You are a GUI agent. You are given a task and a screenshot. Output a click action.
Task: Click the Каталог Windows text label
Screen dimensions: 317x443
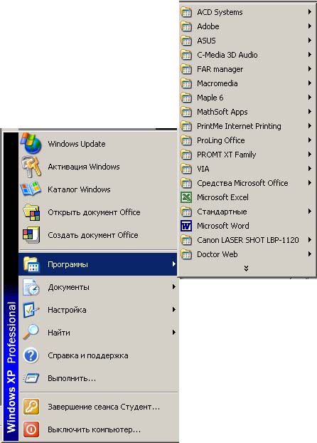(79, 189)
